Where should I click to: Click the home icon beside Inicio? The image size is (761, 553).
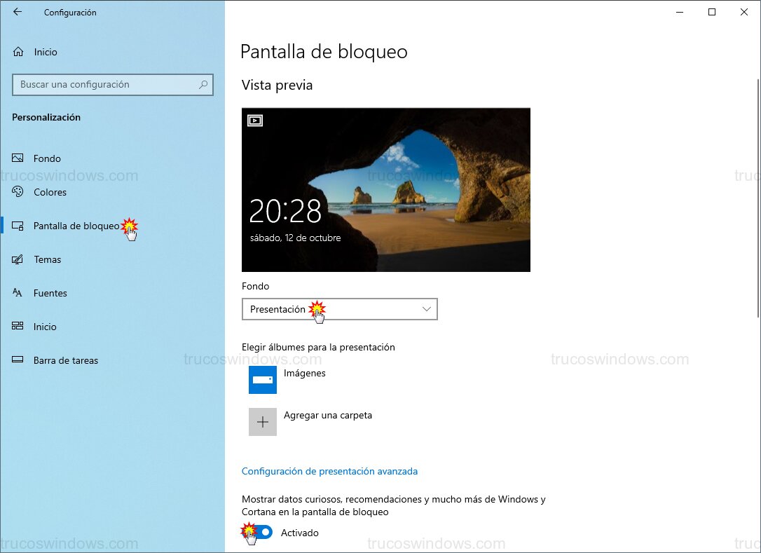(18, 52)
